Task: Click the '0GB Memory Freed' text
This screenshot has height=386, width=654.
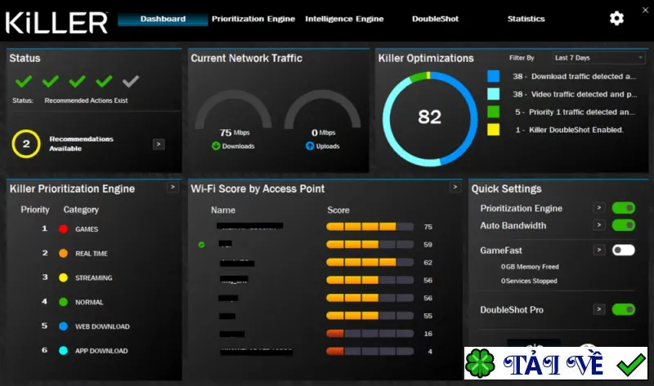Action: [x=530, y=267]
